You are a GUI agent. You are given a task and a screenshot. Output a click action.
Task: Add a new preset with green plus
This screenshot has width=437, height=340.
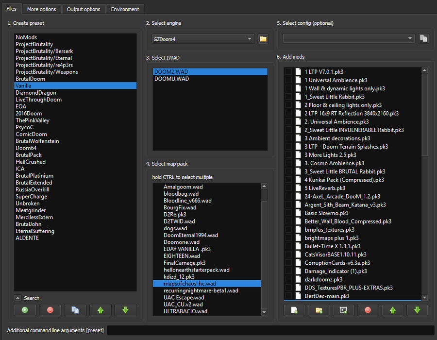click(x=25, y=310)
